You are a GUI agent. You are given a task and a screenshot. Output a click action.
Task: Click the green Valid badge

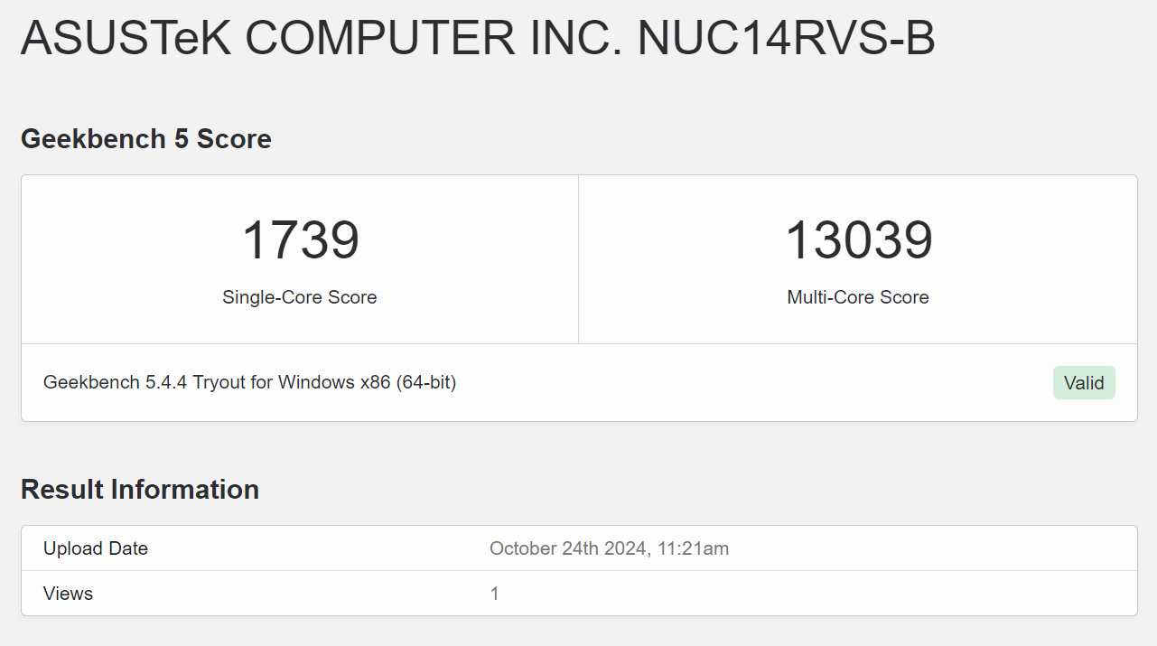1084,383
